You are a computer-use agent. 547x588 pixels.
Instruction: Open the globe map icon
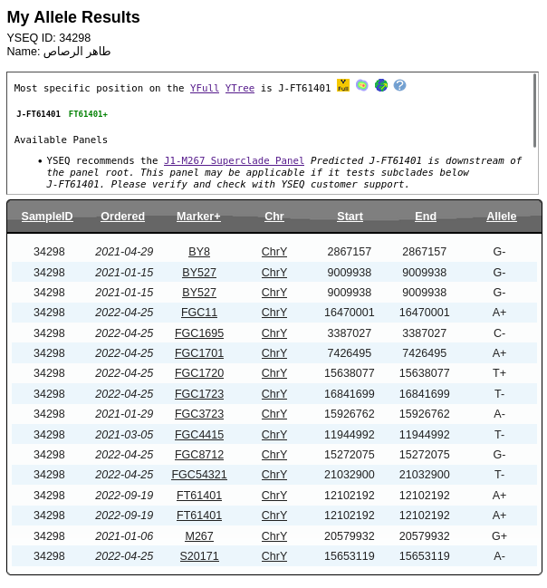click(381, 85)
